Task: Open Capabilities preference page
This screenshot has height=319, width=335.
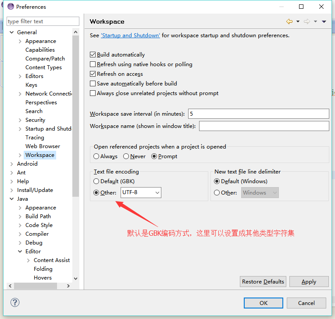Action: coord(40,50)
